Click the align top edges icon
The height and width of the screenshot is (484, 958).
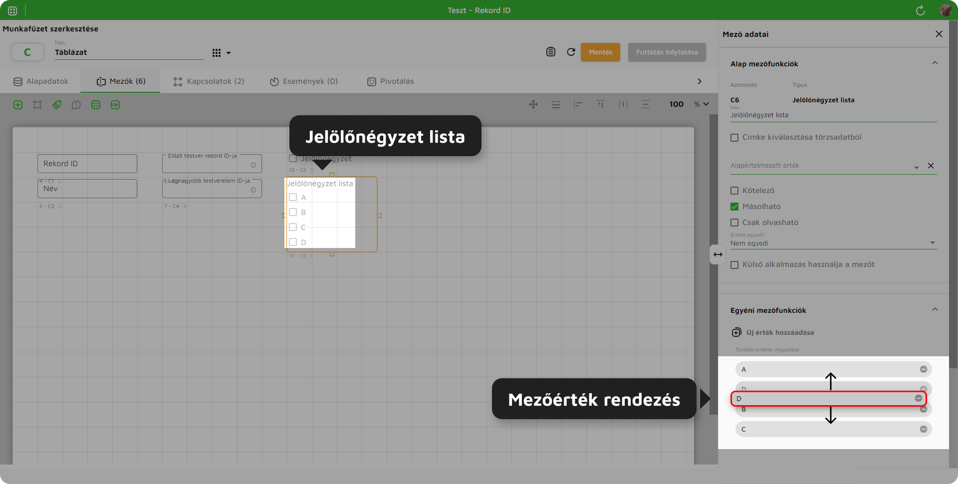pyautogui.click(x=601, y=104)
